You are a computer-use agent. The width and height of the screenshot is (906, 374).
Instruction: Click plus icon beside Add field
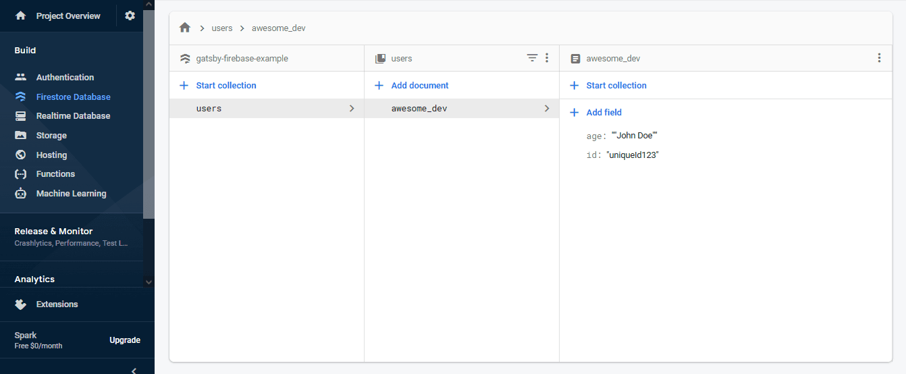point(575,112)
